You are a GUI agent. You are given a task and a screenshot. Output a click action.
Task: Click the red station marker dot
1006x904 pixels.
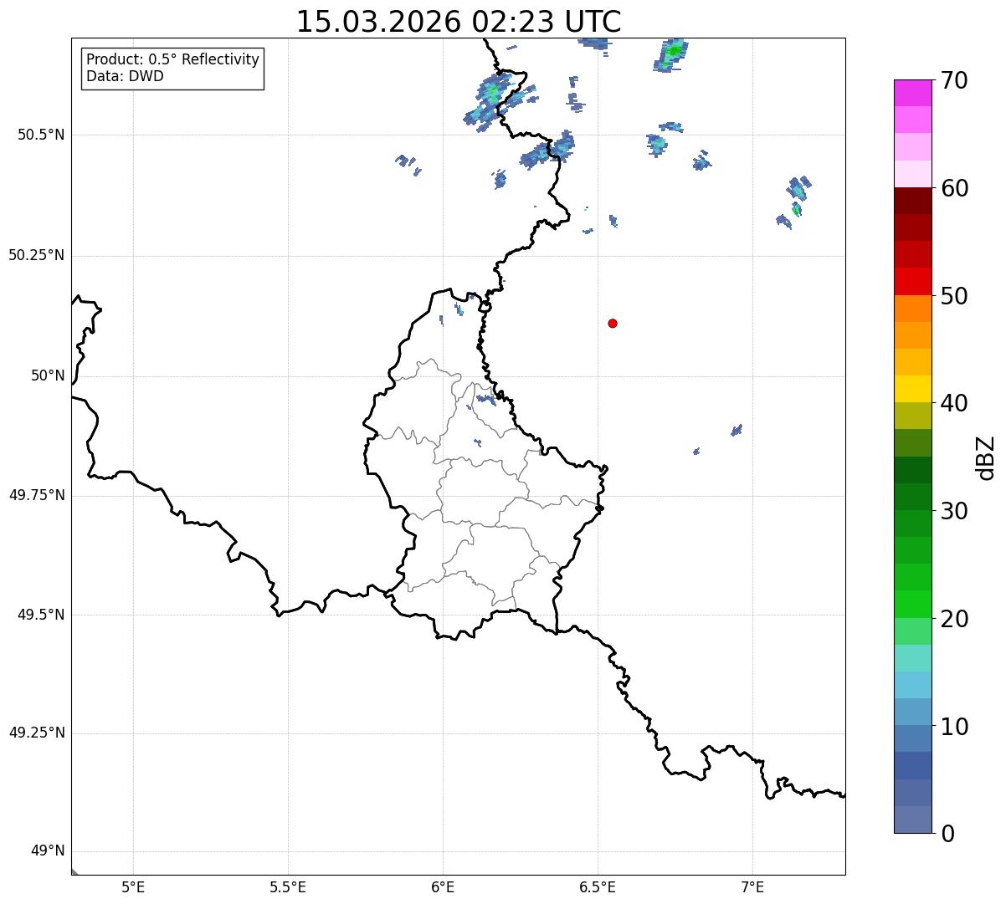pyautogui.click(x=613, y=323)
